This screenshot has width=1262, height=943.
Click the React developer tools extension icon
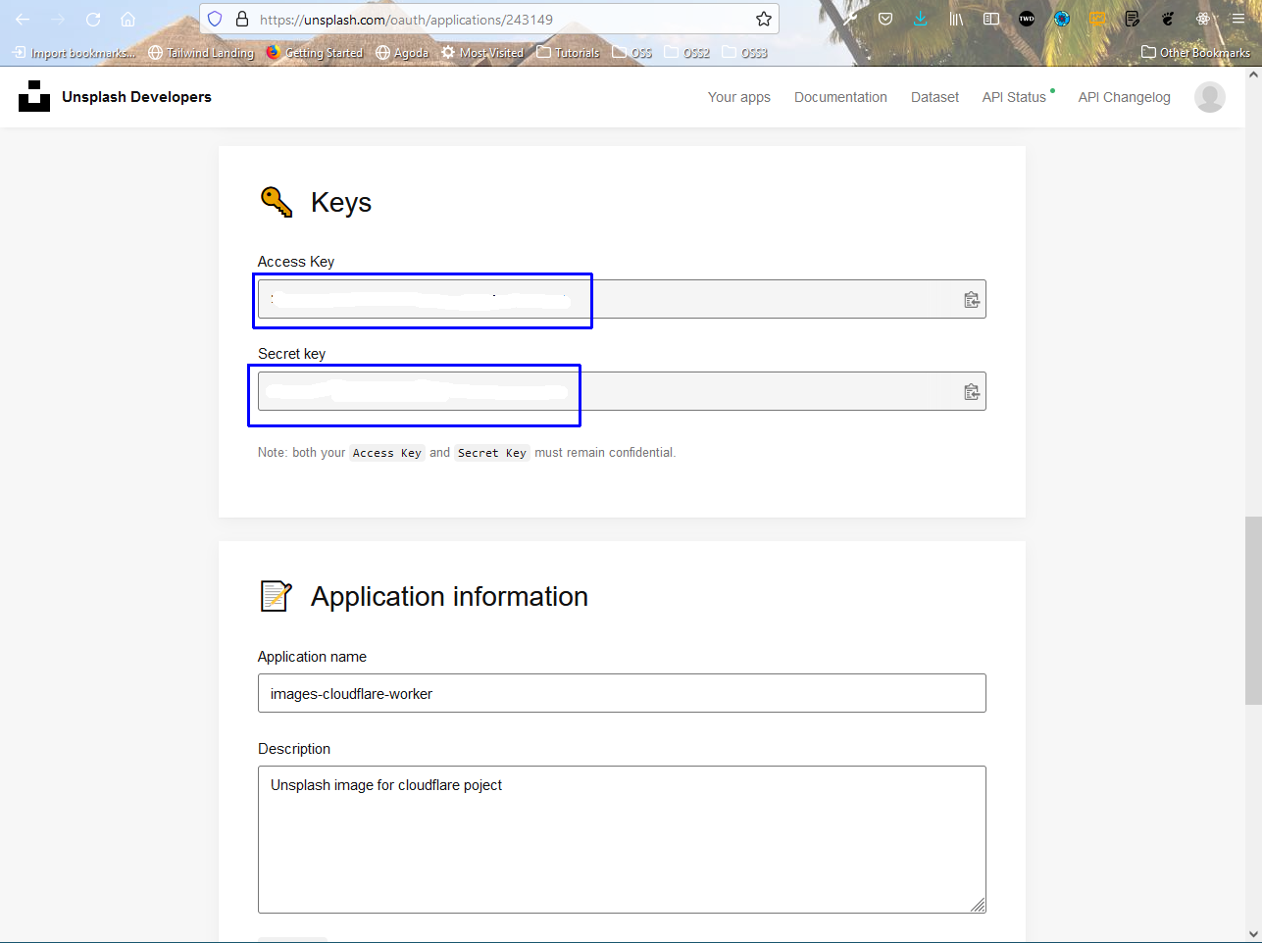(1203, 19)
